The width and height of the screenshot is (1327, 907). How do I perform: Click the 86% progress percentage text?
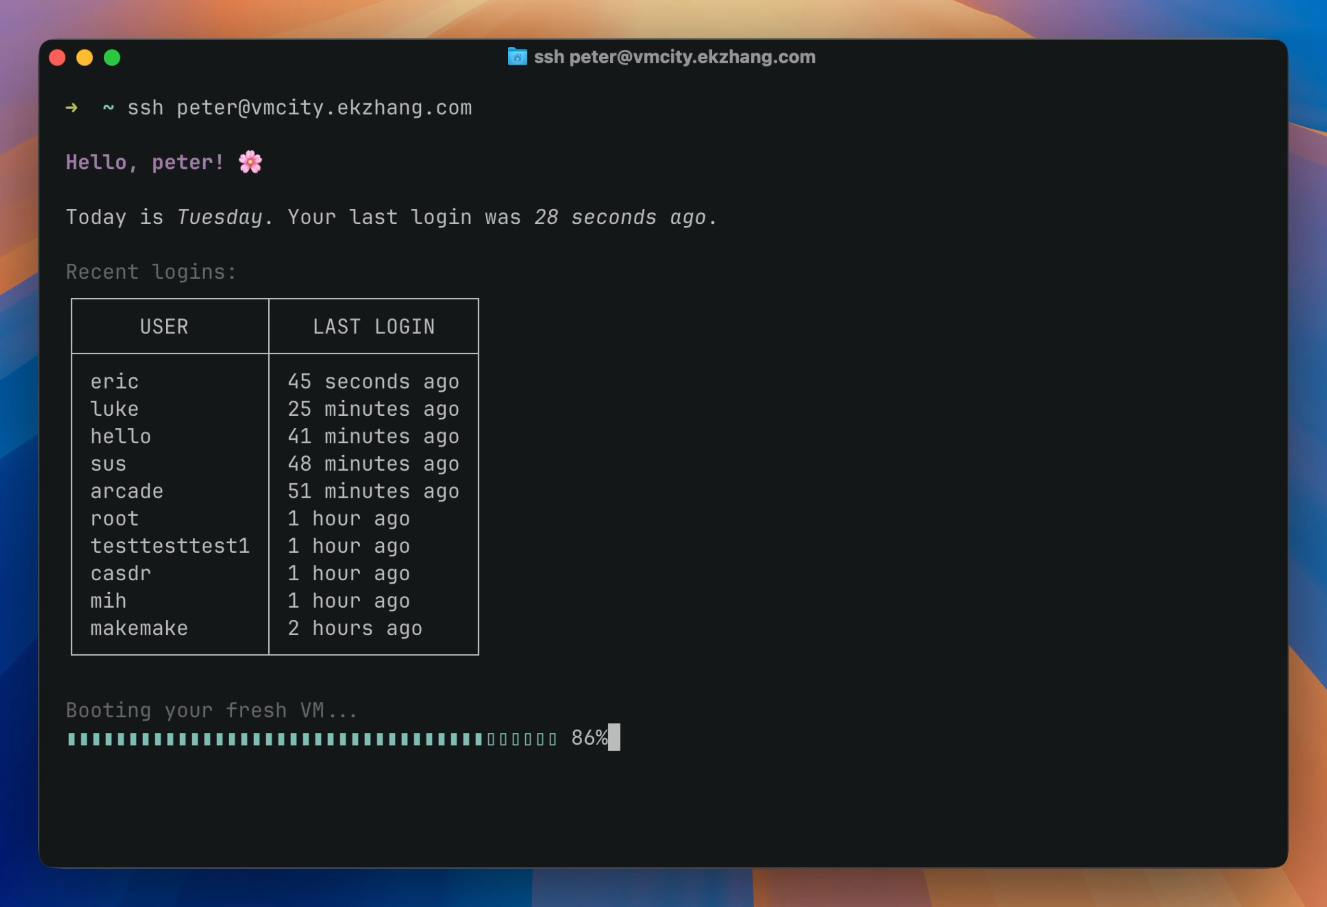pos(589,737)
